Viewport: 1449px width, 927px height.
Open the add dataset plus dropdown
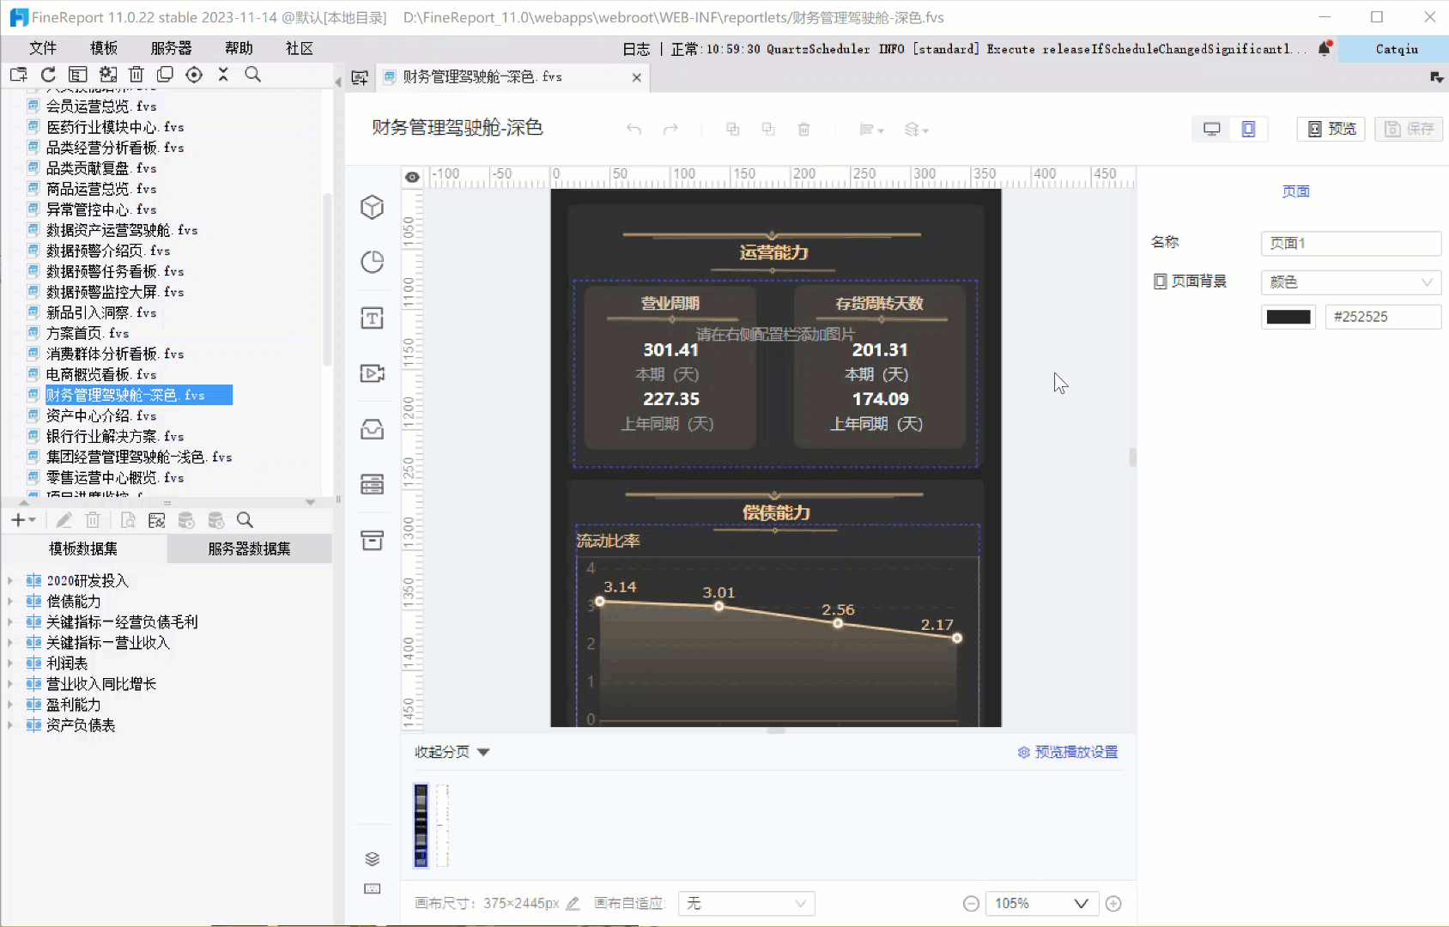coord(23,520)
